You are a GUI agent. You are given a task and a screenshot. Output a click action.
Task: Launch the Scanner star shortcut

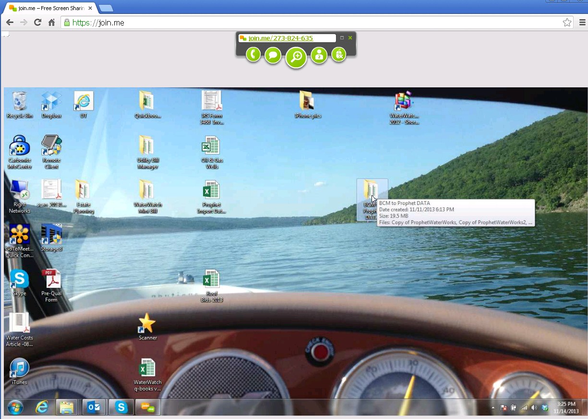[x=147, y=326]
